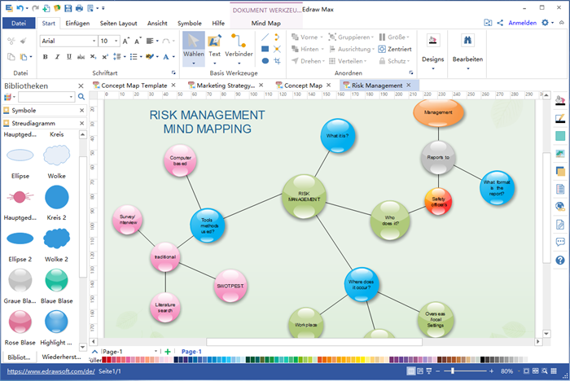Pick the filled ellipse shape tool
Image resolution: width=570 pixels, height=381 pixels.
click(x=265, y=61)
